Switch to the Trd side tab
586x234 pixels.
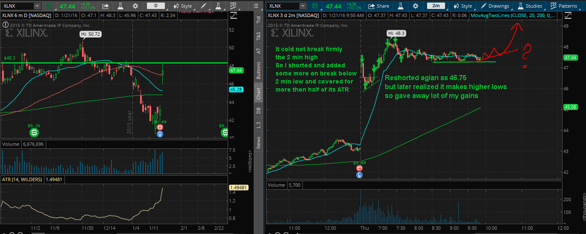(x=258, y=20)
